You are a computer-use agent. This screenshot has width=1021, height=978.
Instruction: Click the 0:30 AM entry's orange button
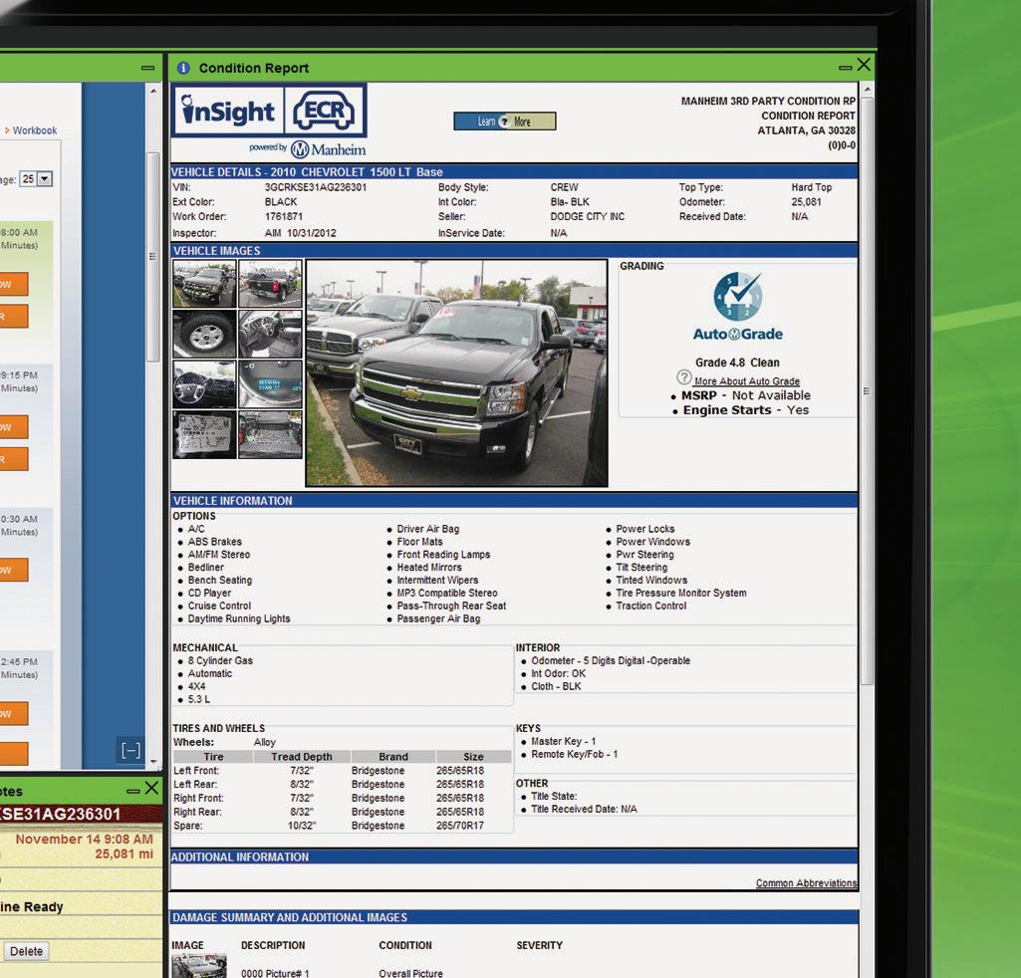(13, 570)
